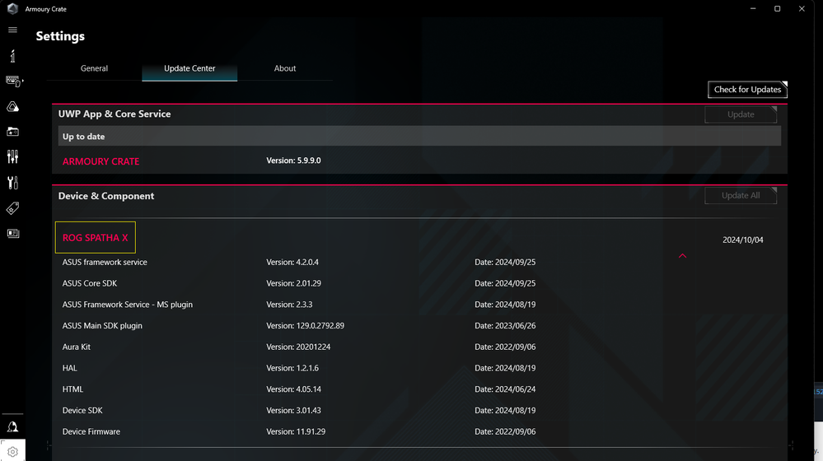Click the 2024/10/04 device date
Screen dimensions: 823x461
[743, 240]
